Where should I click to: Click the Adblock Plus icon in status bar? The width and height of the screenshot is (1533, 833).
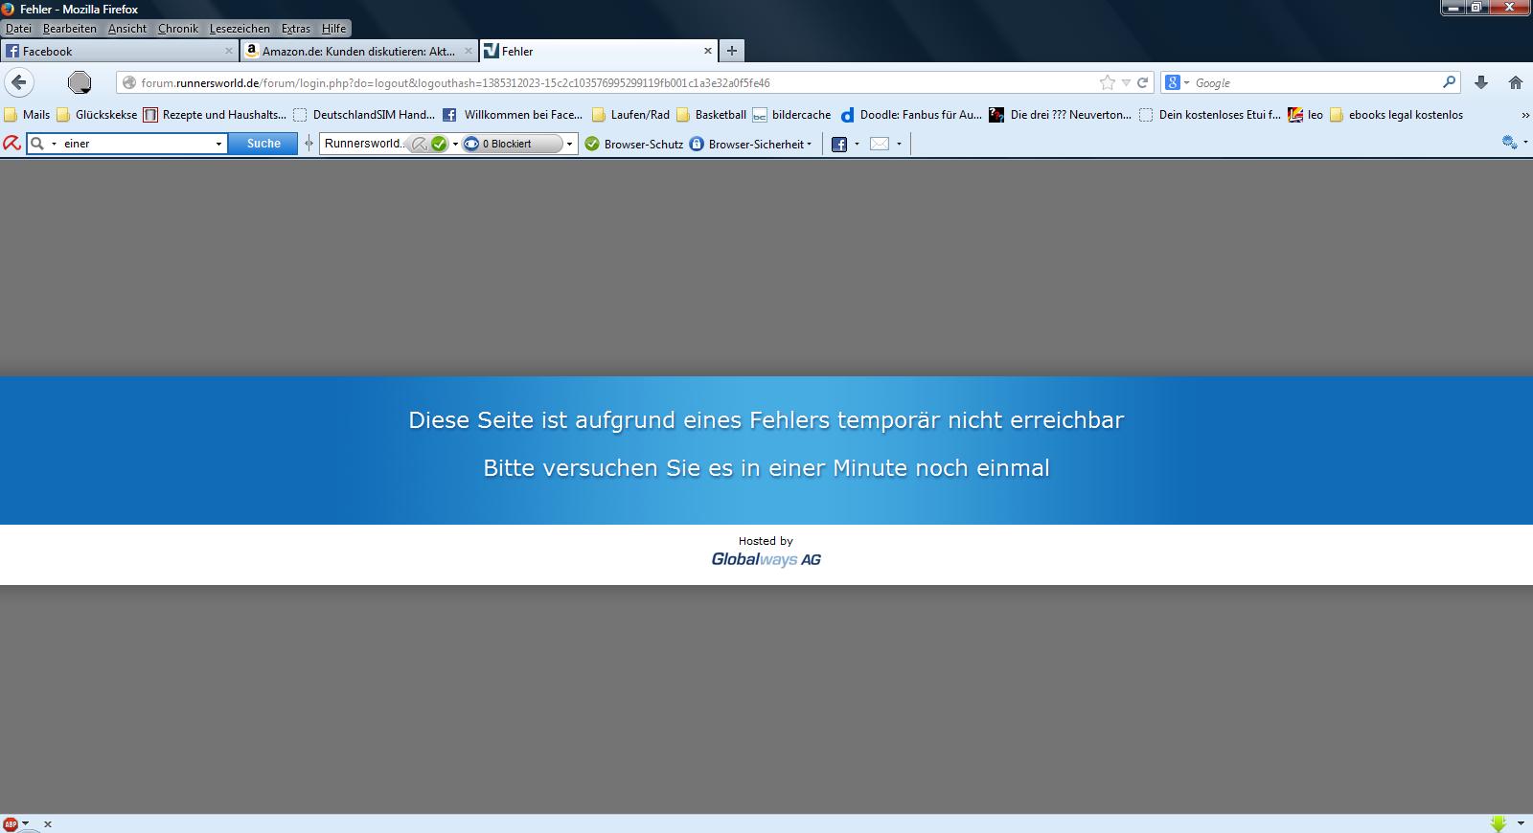11,824
